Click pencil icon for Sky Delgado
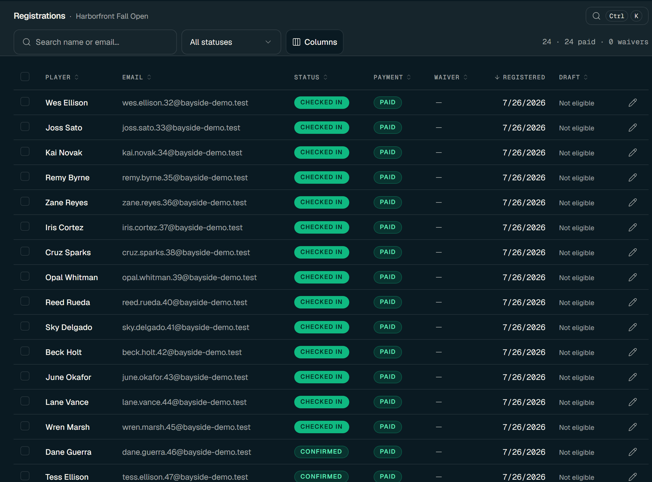This screenshot has width=652, height=482. click(632, 327)
